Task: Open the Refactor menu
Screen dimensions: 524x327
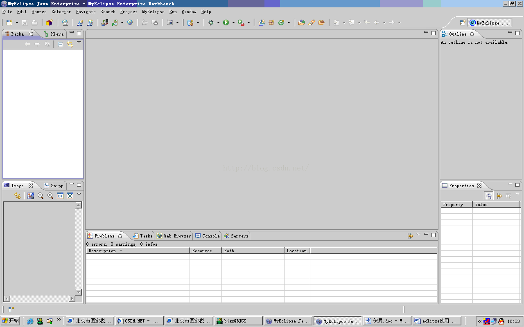Action: [61, 11]
